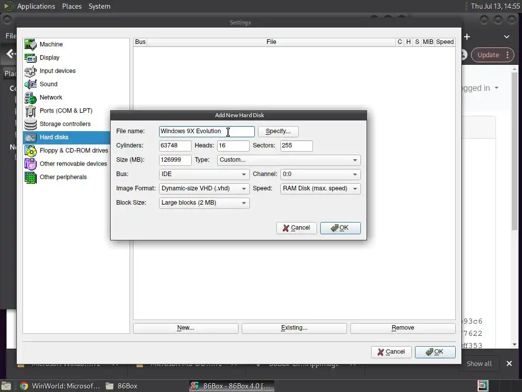The height and width of the screenshot is (392, 522).
Task: Click the browser back arrow icon
Action: (x=10, y=54)
